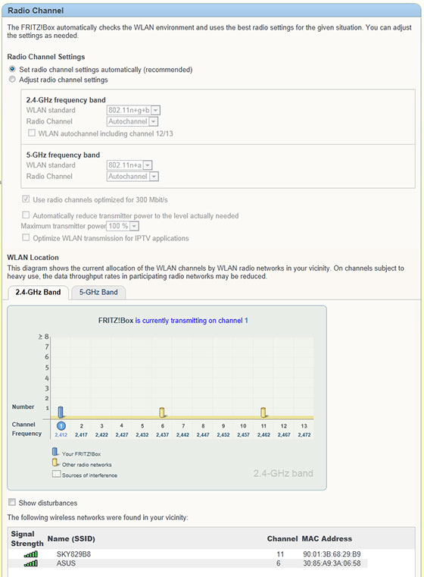Open 5-GHz WLAN standard dropdown 802.11n+a
This screenshot has width=424, height=577.
[129, 165]
